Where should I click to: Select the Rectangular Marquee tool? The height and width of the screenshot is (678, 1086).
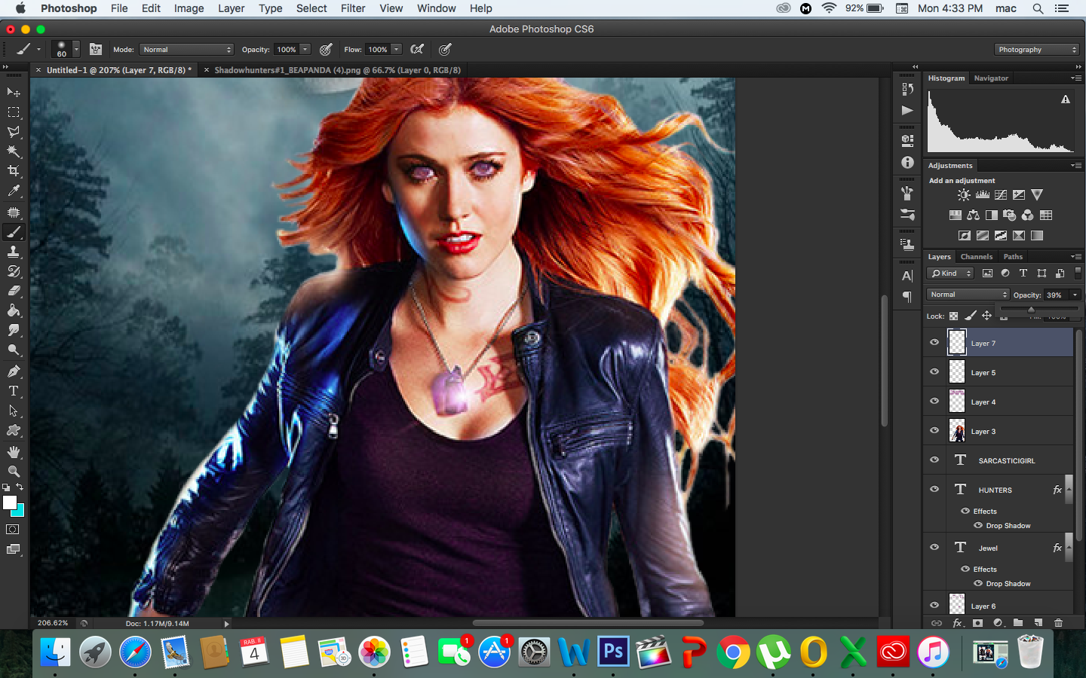[14, 111]
